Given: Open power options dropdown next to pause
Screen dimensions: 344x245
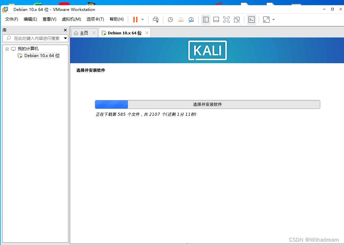Looking at the screenshot, I should pyautogui.click(x=143, y=20).
